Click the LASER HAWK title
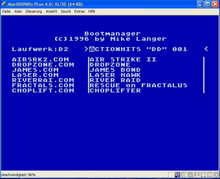The image size is (220, 179). tap(115, 75)
